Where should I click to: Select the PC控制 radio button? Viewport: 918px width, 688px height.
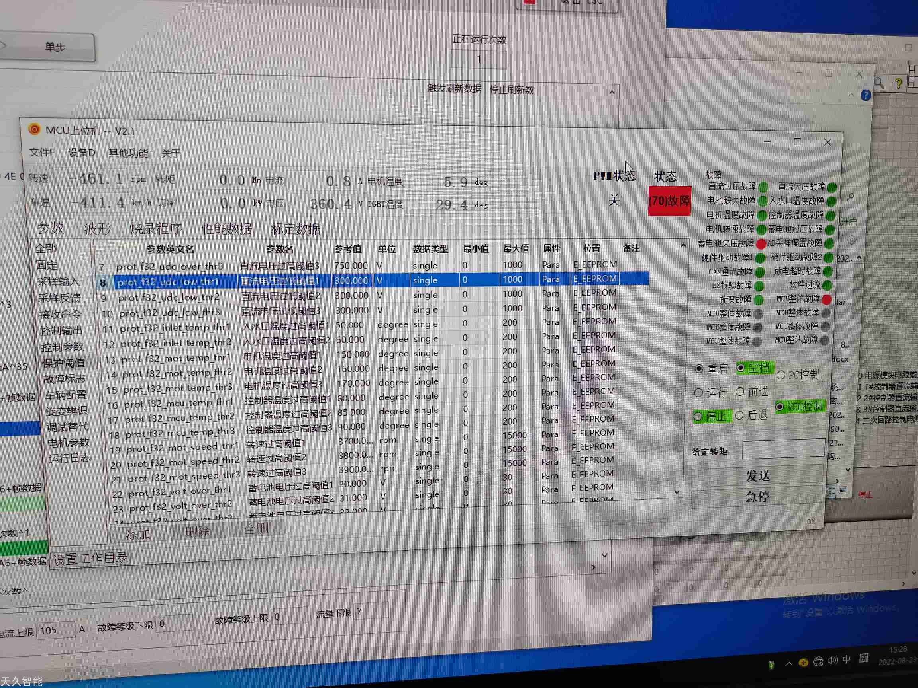point(781,375)
